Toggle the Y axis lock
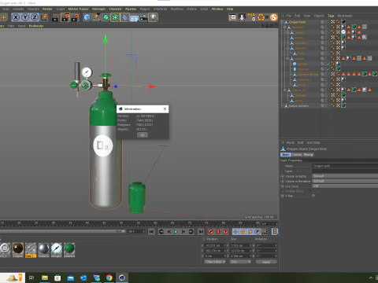Image resolution: width=378 pixels, height=283 pixels. click(x=25, y=17)
